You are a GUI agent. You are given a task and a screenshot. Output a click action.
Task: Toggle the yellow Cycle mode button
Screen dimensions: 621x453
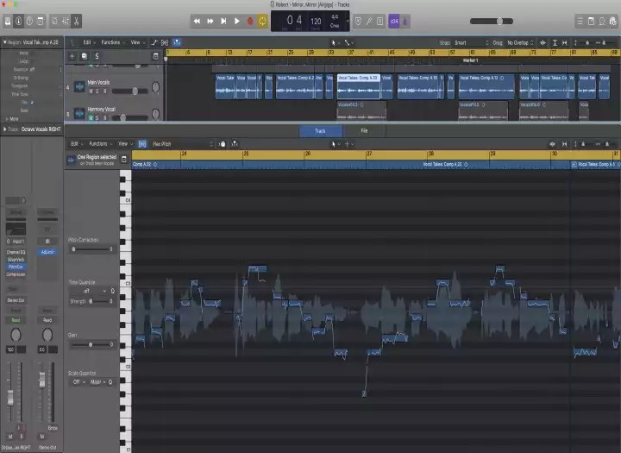pos(262,21)
